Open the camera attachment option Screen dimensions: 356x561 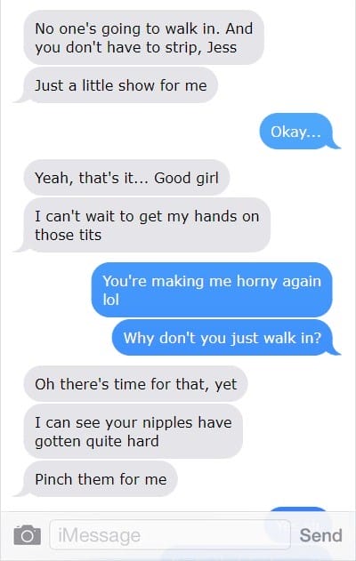28,535
